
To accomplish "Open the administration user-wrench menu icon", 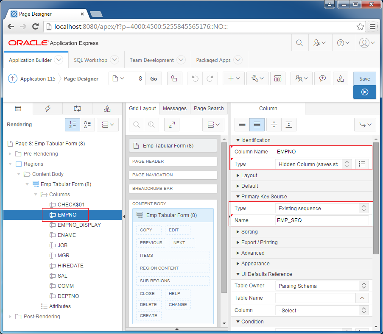I will pos(320,43).
